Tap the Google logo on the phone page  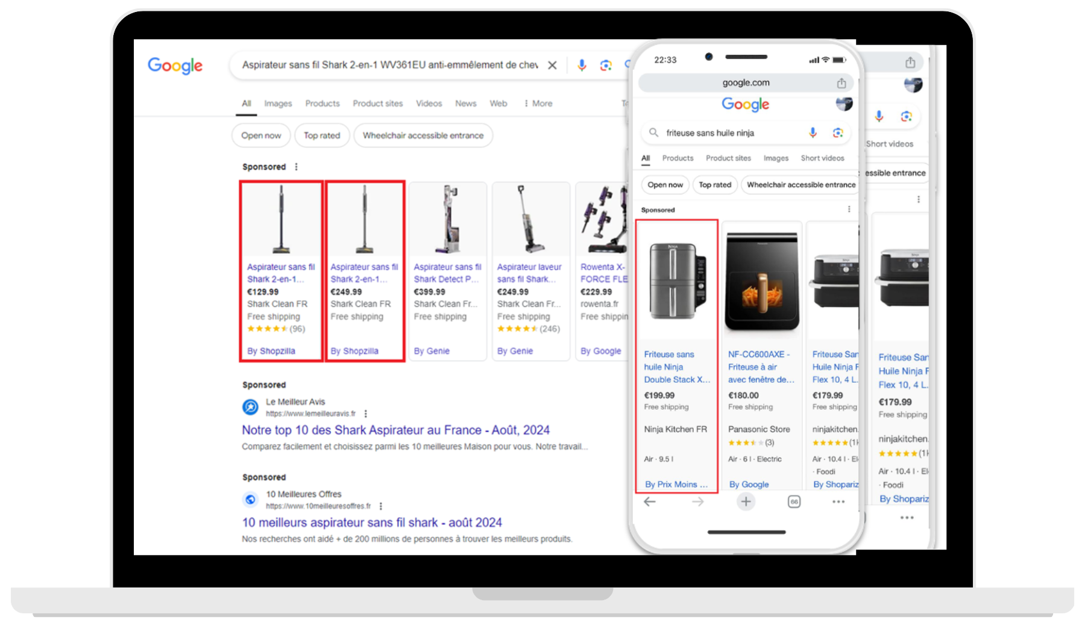[x=746, y=105]
